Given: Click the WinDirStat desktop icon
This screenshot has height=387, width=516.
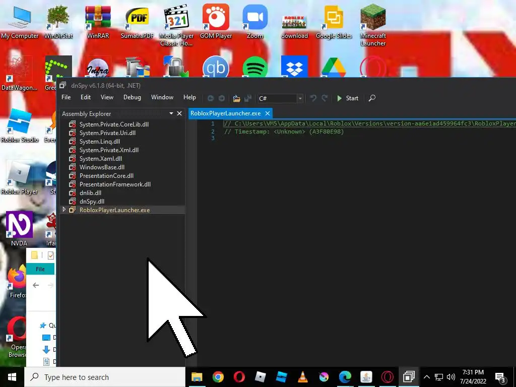Looking at the screenshot, I should [58, 22].
